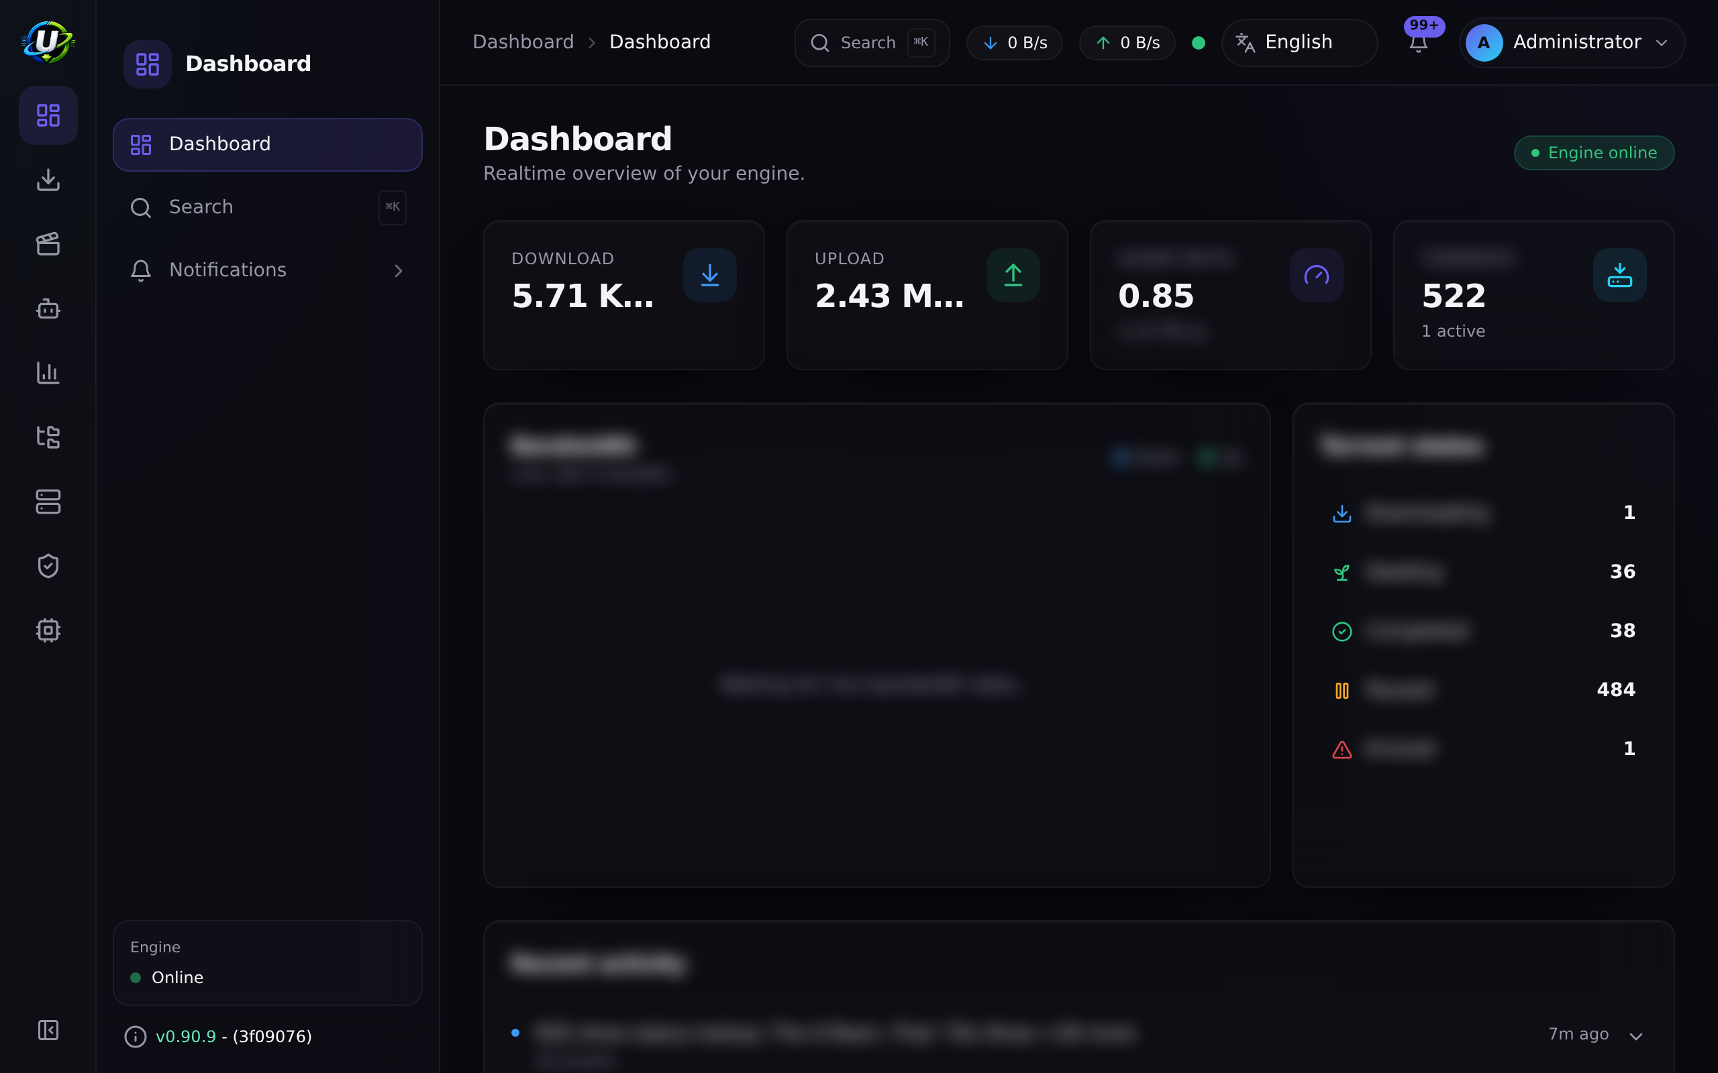Expand the 7m ago activity entry
The width and height of the screenshot is (1718, 1073).
pos(1636,1036)
